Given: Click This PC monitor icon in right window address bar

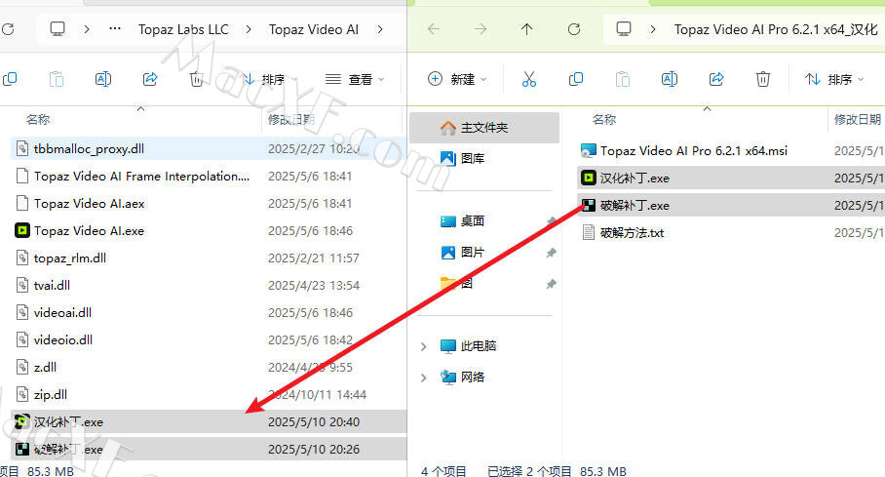Looking at the screenshot, I should (624, 29).
